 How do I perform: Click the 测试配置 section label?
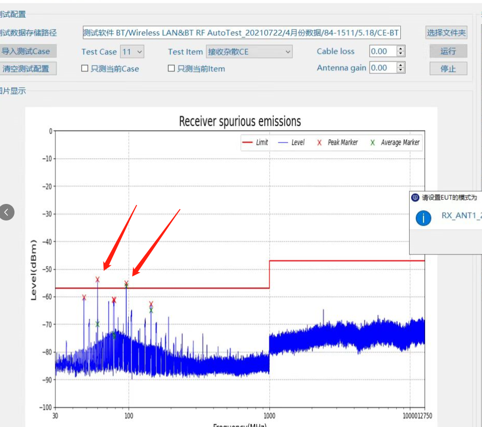[13, 14]
